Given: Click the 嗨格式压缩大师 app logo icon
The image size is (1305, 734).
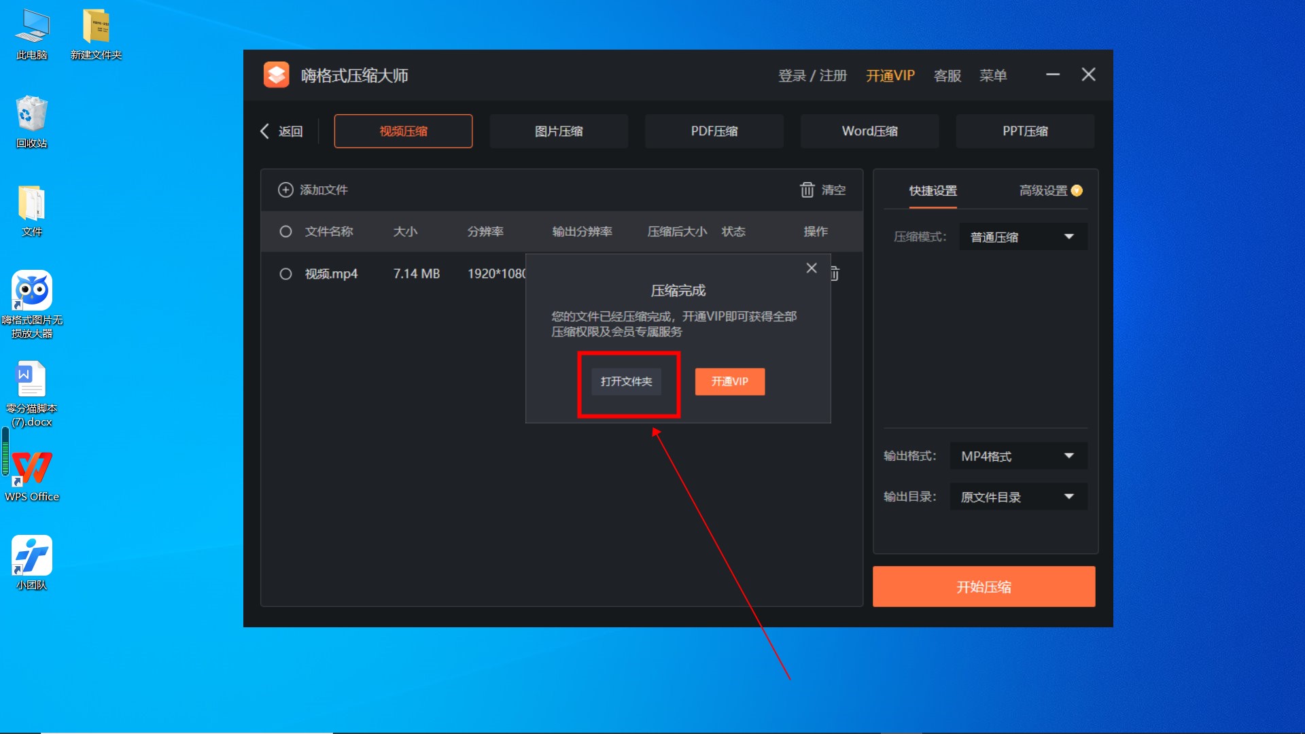Looking at the screenshot, I should [277, 75].
